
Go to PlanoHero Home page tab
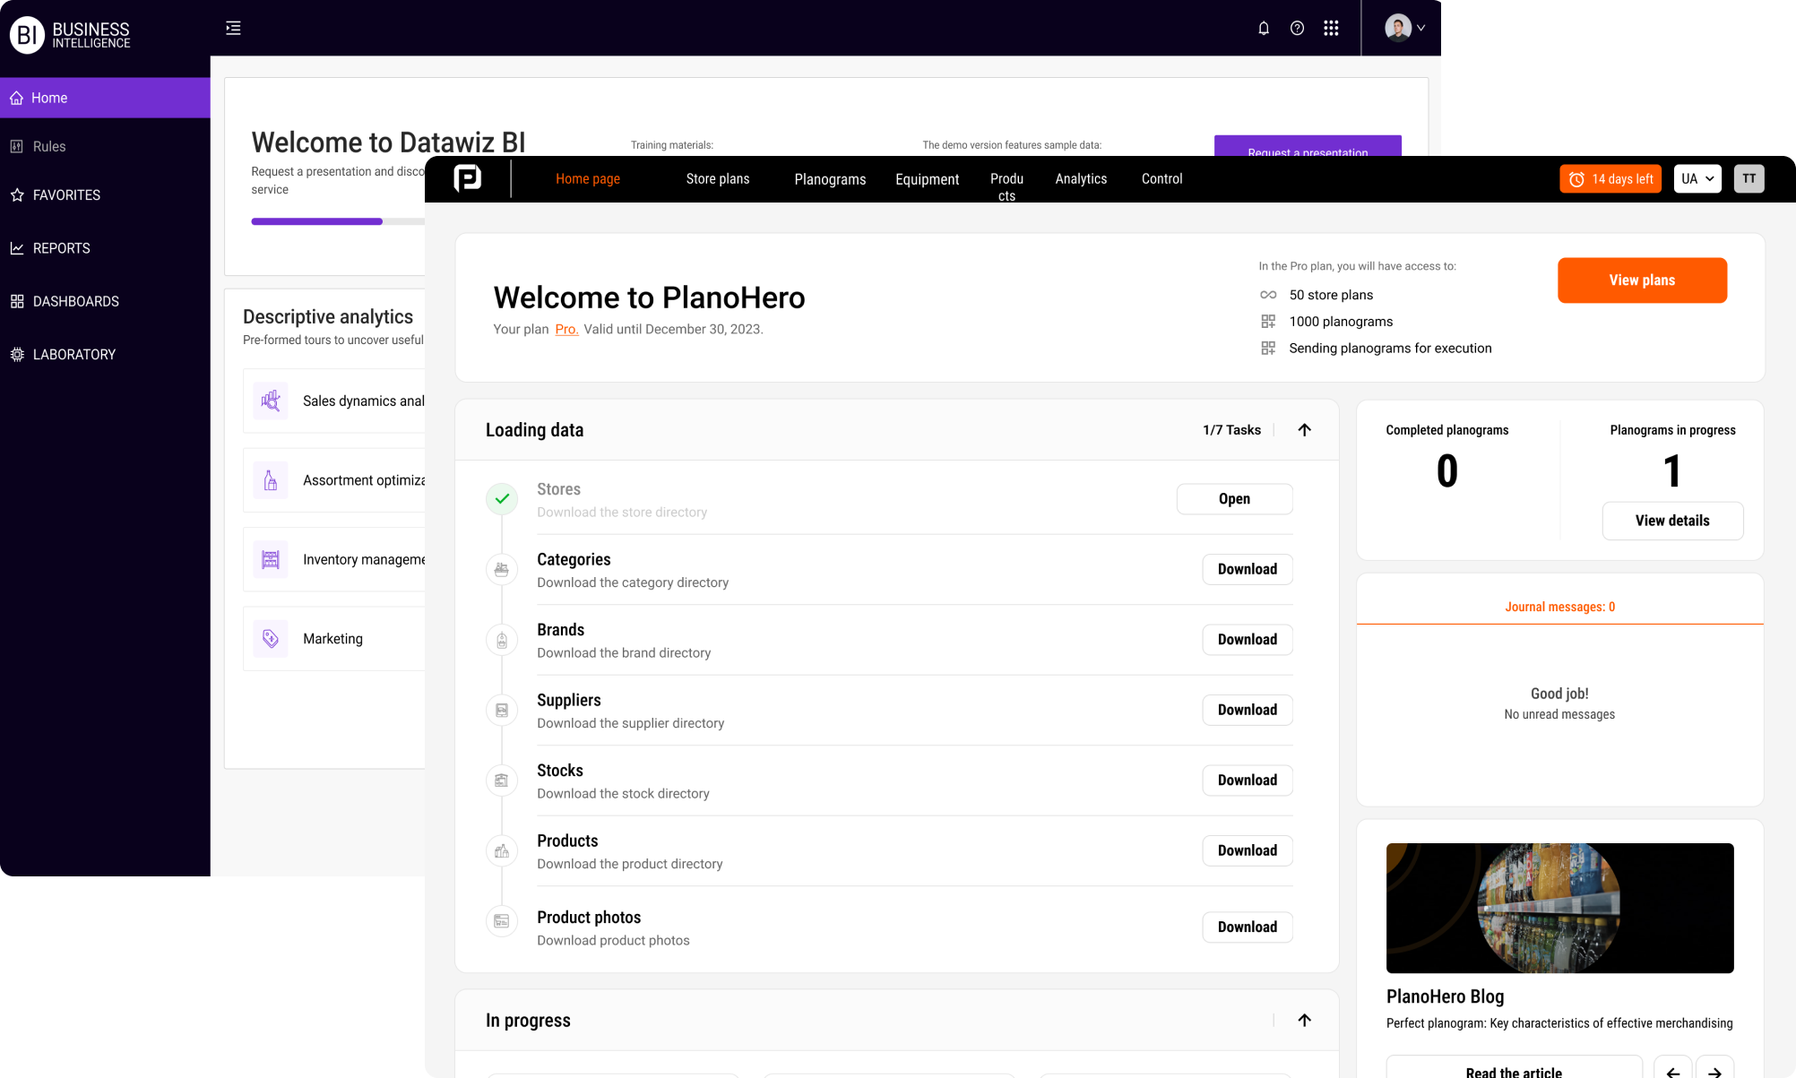tap(588, 178)
